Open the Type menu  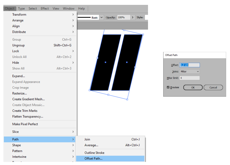[21, 8]
